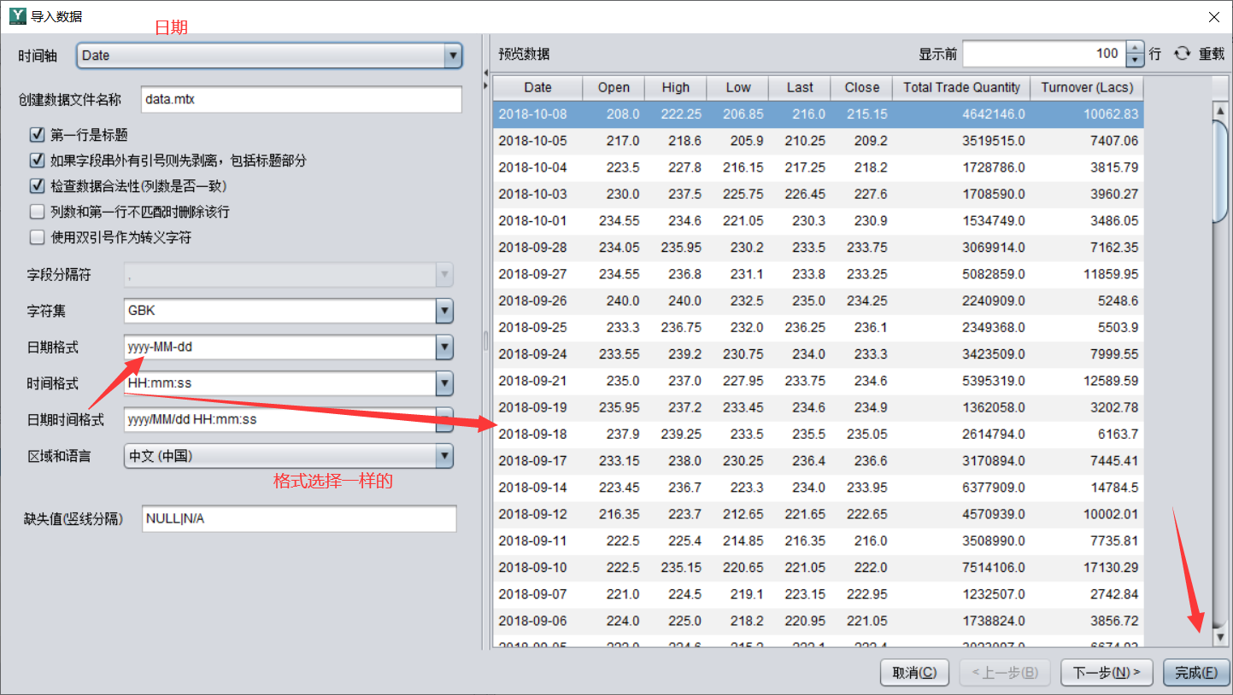Select the 2018-10-01 row date cell
Image resolution: width=1233 pixels, height=695 pixels.
(537, 220)
